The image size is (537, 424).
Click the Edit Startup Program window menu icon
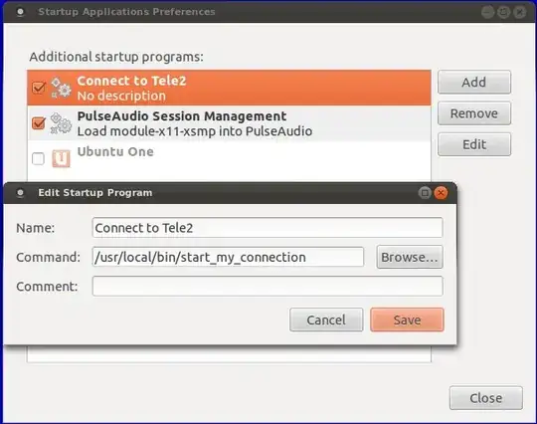[20, 193]
